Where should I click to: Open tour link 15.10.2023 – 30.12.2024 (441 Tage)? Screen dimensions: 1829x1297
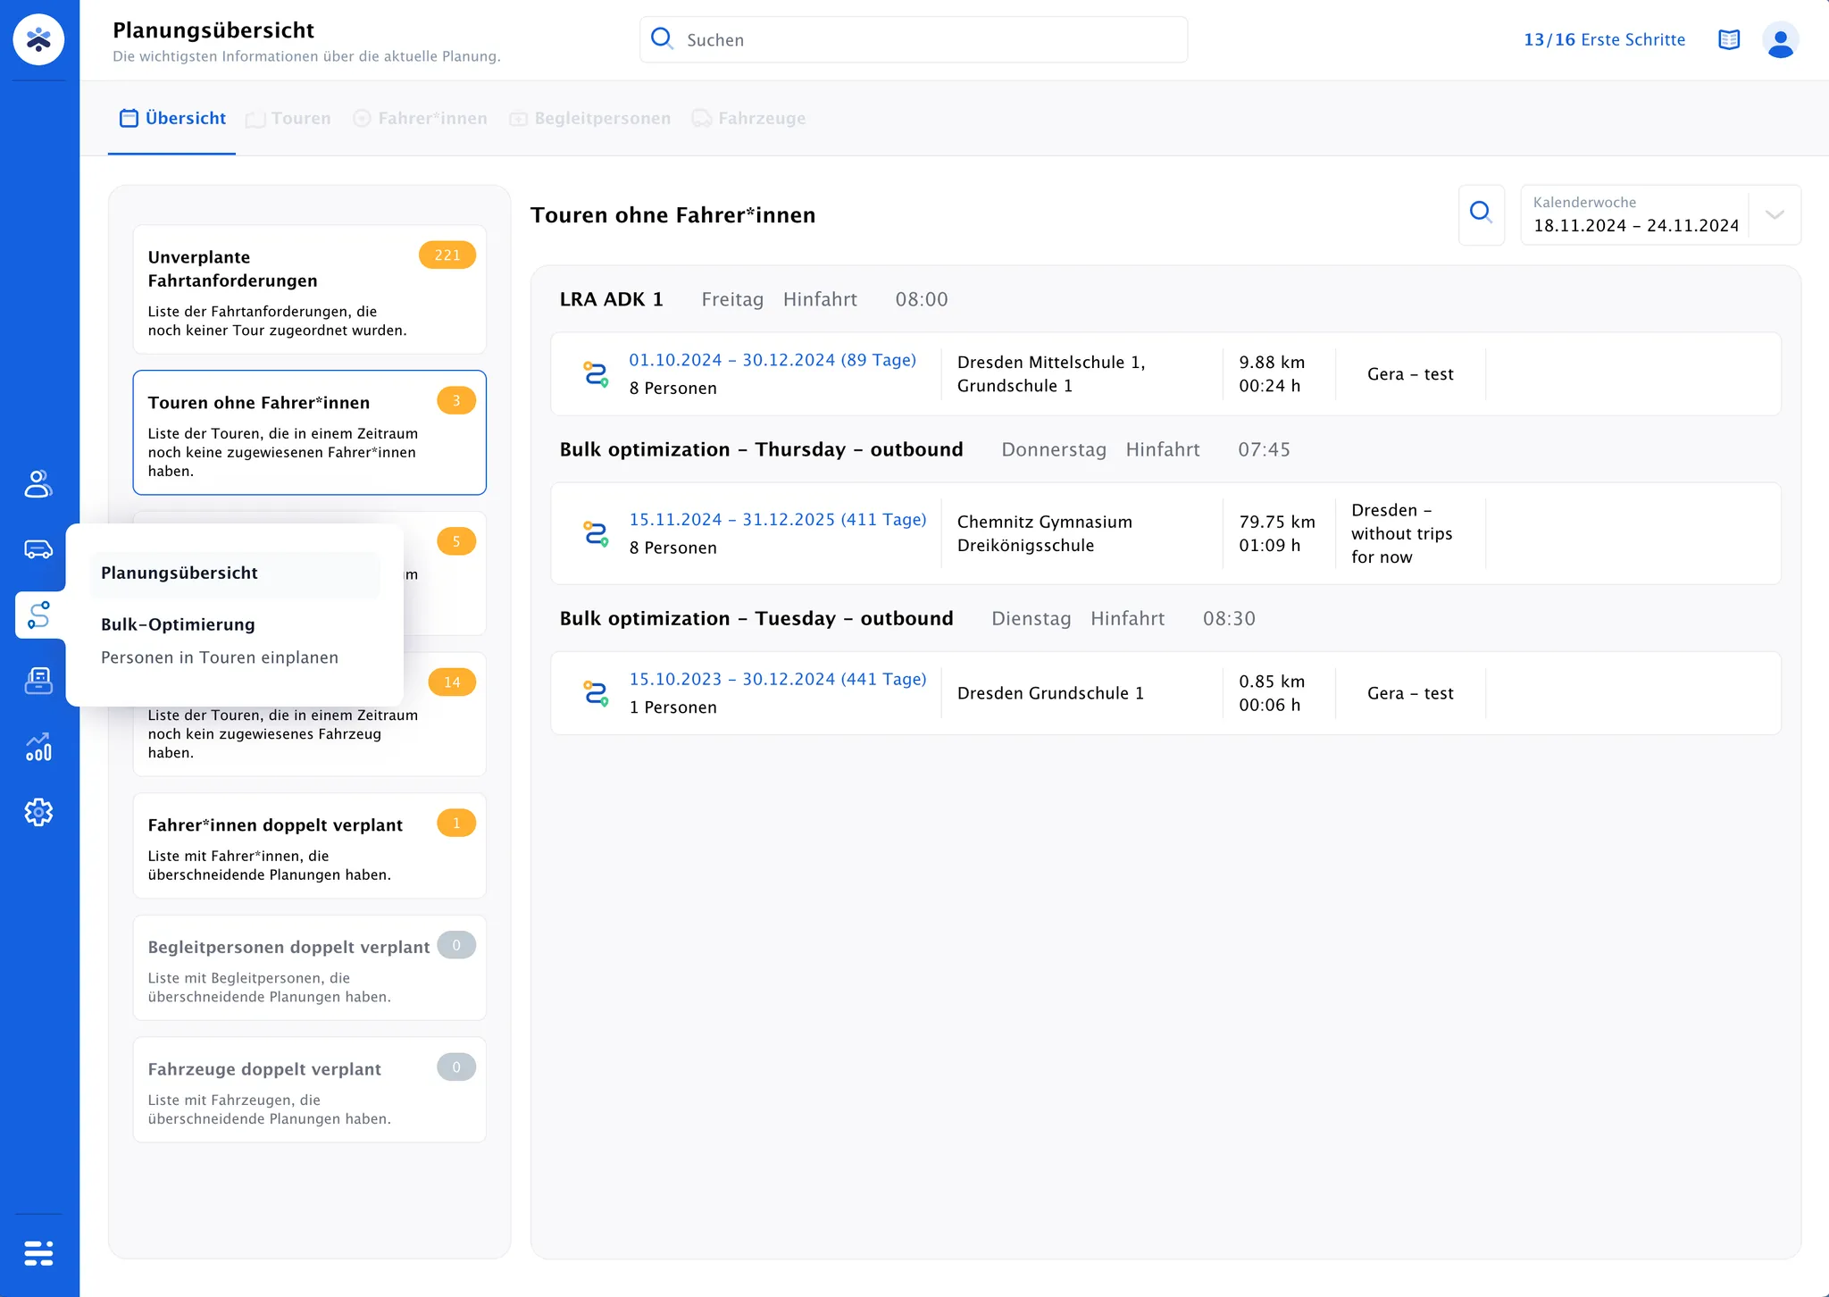pos(778,679)
